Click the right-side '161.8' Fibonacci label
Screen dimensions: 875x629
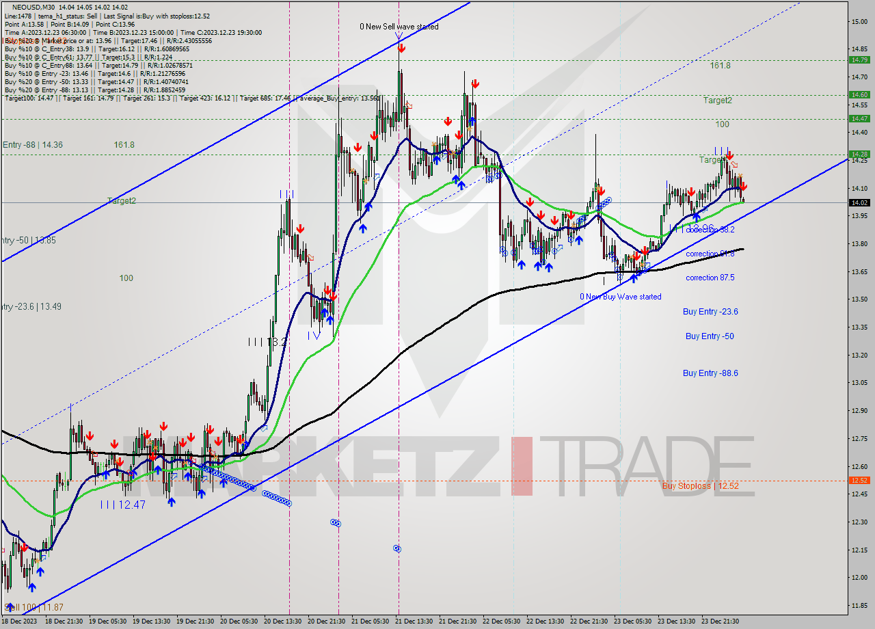pos(721,66)
